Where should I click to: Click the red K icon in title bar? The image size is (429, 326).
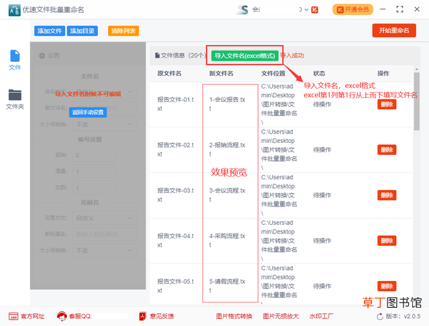pos(314,10)
